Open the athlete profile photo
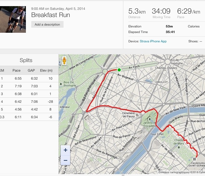The image size is (205, 176). pyautogui.click(x=13, y=19)
